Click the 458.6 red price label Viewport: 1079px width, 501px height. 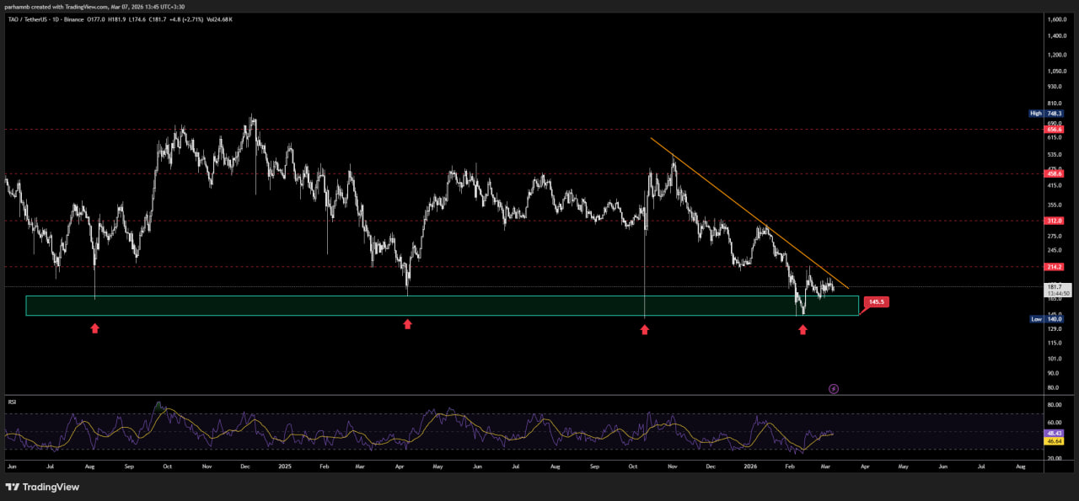pos(1055,173)
